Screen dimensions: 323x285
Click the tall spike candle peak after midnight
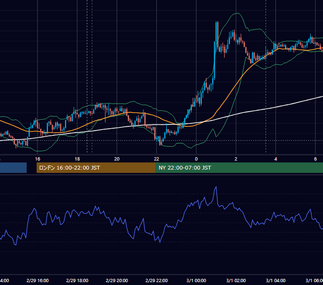pos(217,22)
